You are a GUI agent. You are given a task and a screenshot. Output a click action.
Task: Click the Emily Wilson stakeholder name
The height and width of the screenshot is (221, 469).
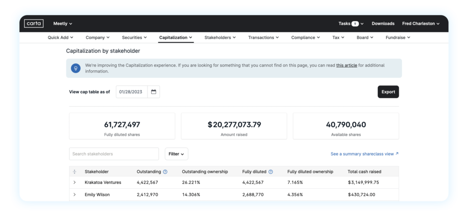(97, 195)
